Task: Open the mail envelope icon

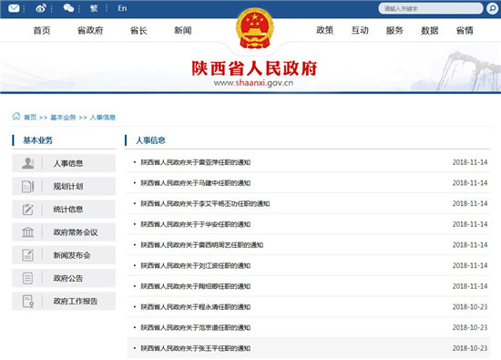Action: click(14, 8)
